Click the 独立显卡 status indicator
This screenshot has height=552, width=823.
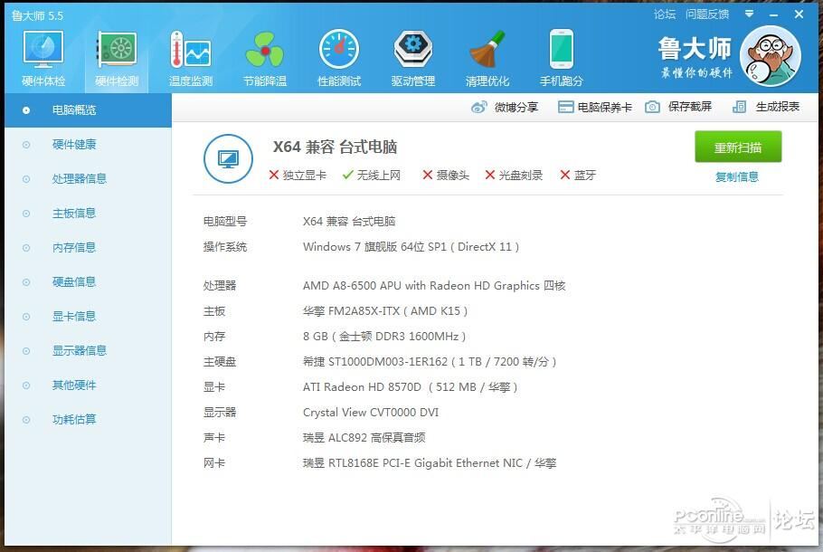pyautogui.click(x=298, y=175)
